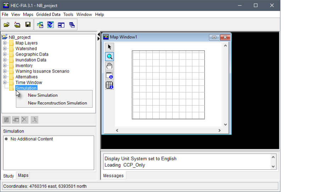Click map window horizontal scrollbar right arrow

coord(220,131)
